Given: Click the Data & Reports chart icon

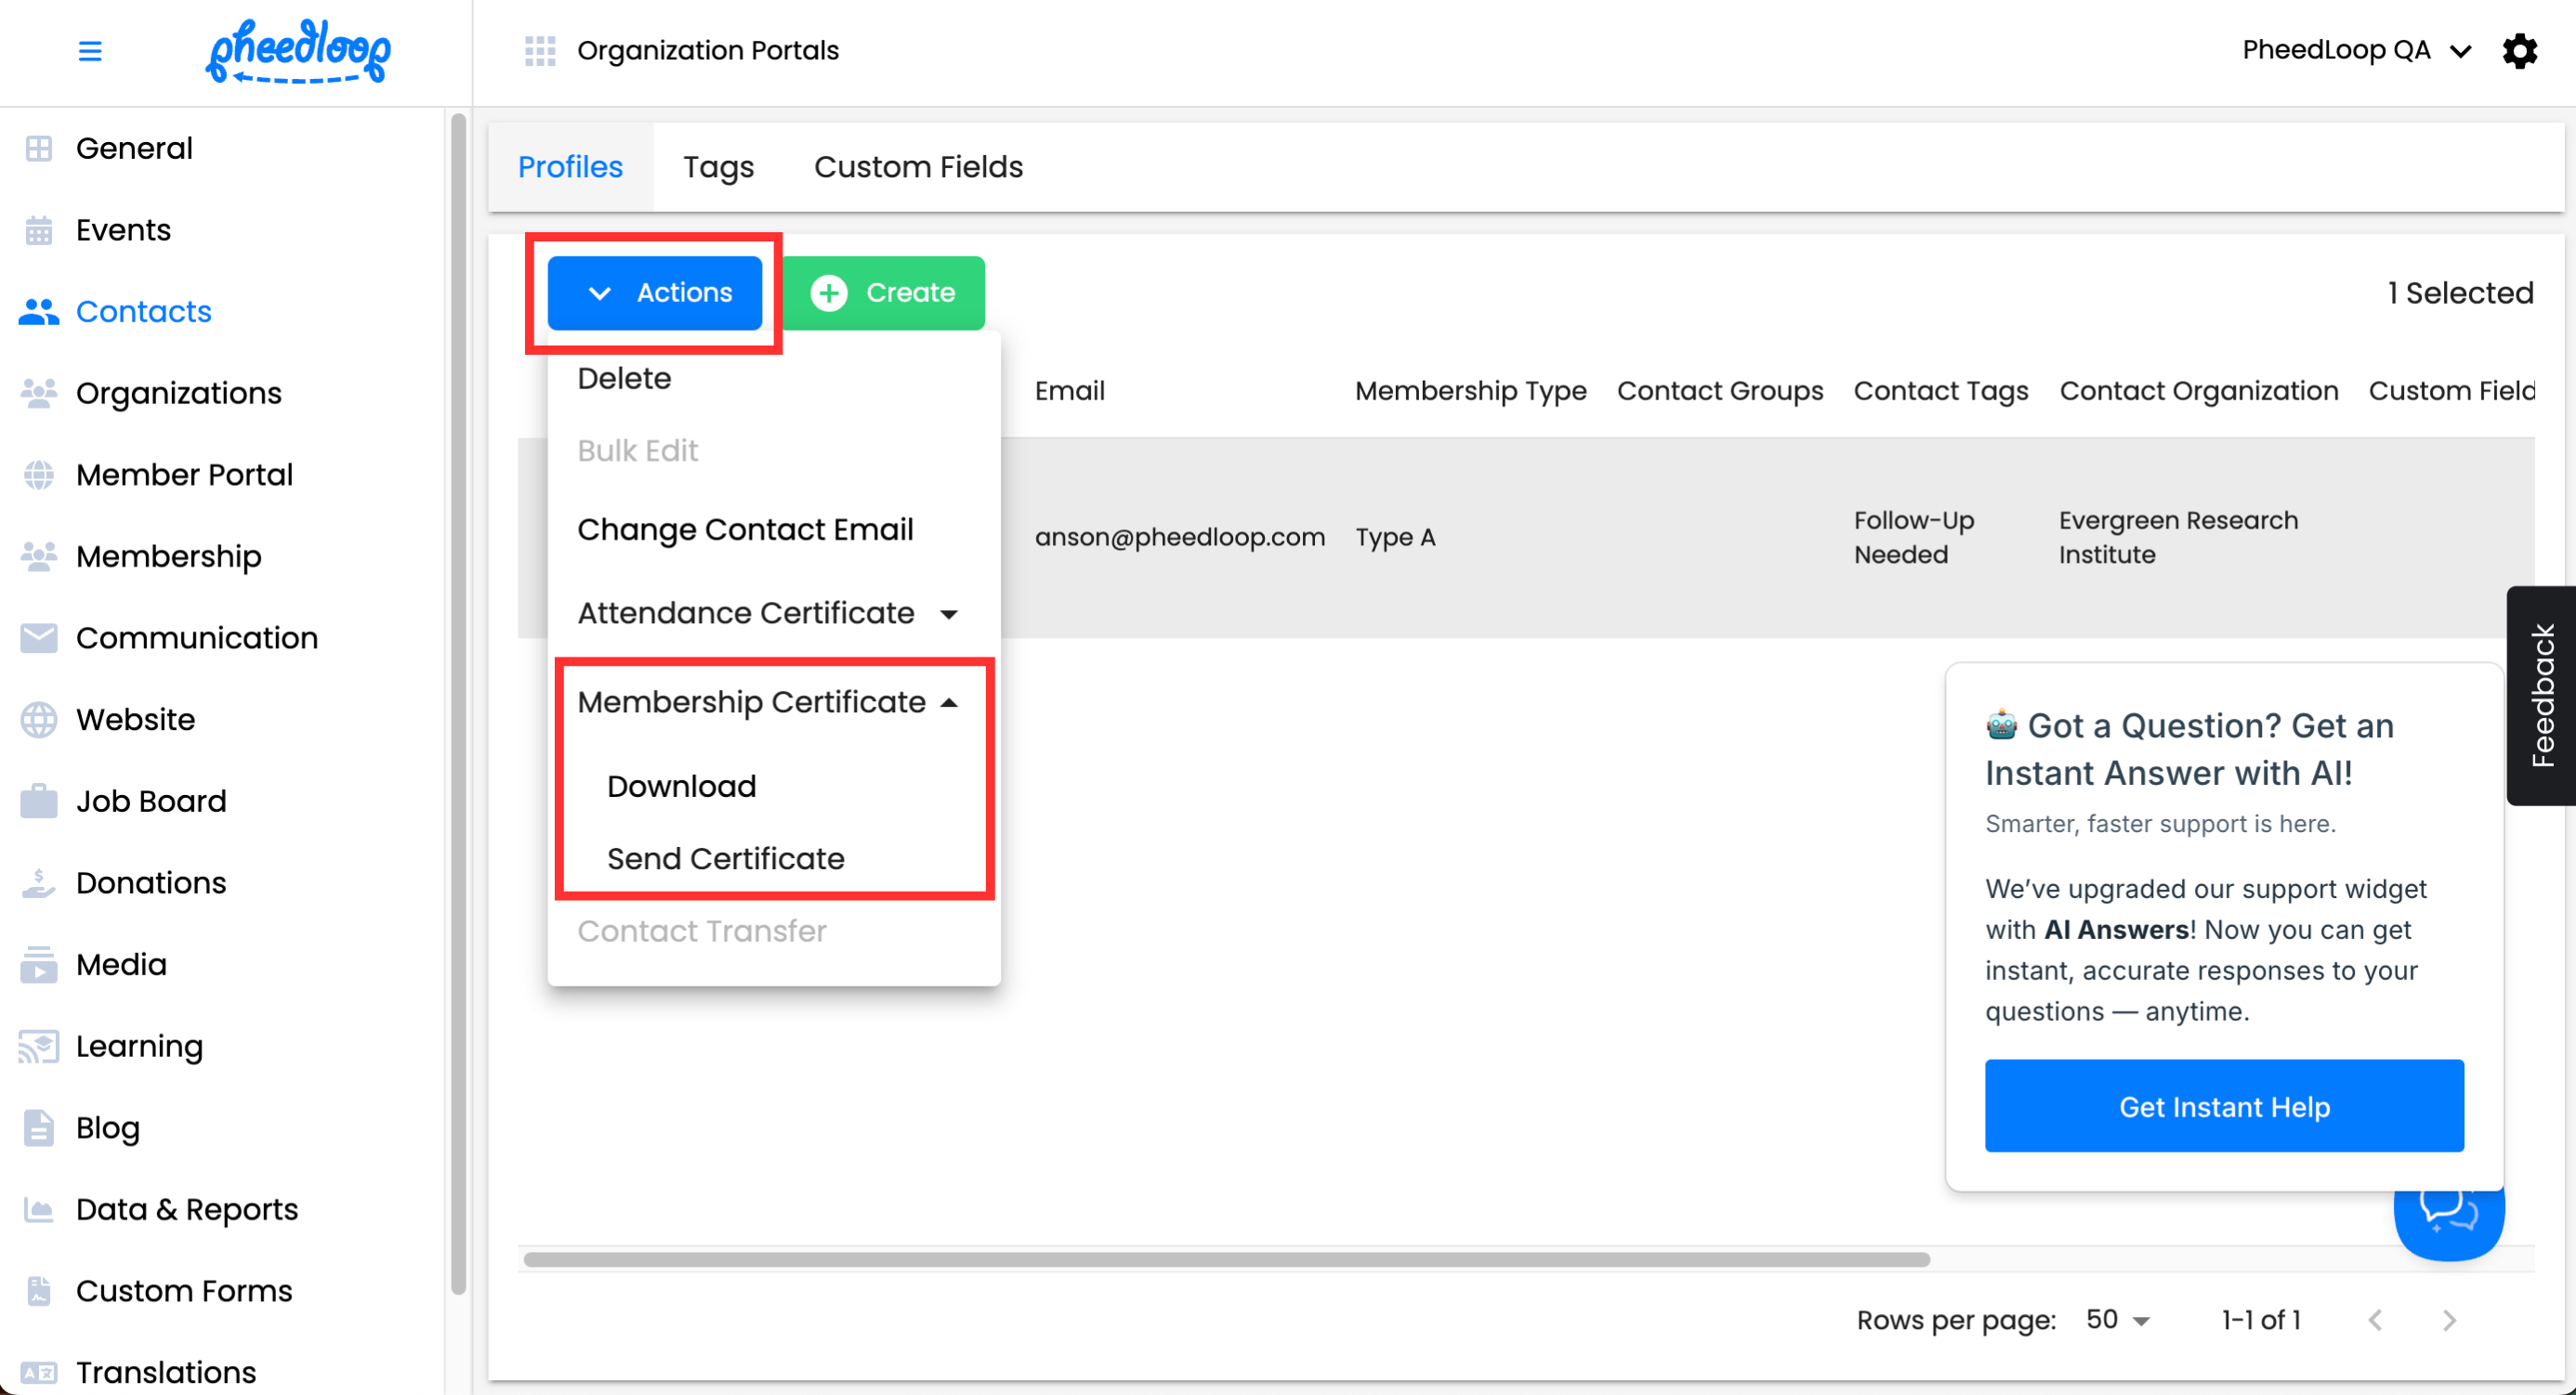Looking at the screenshot, I should click(39, 1209).
